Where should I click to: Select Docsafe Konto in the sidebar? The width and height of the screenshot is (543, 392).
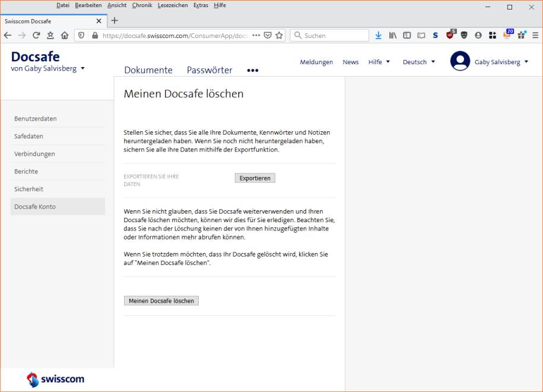coord(58,207)
